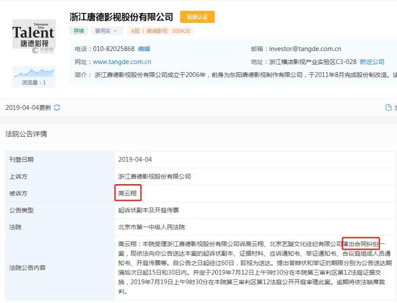Image resolution: width=397 pixels, height=303 pixels.
Task: Click the 公告类型 row label
Action: (x=21, y=210)
